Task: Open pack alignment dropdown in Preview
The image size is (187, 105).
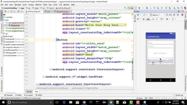Action: [x=162, y=19]
